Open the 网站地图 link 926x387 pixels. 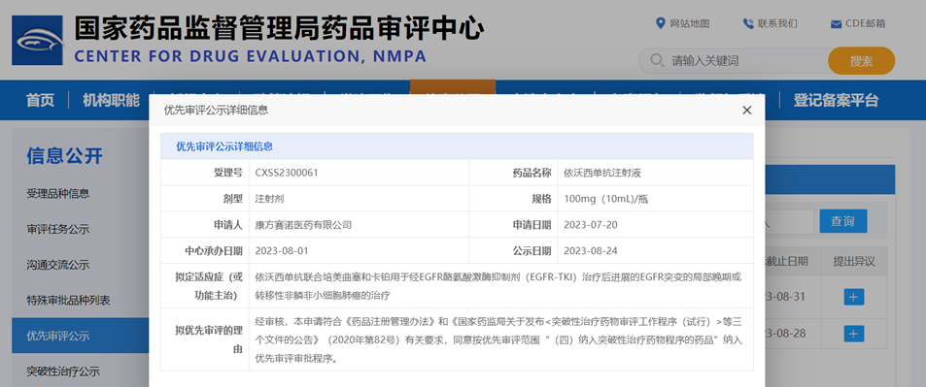(x=690, y=23)
